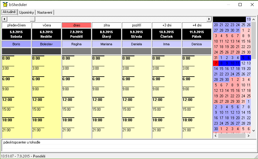Click calendar horizontal right arrow
This screenshot has width=258, height=159.
pos(249,136)
